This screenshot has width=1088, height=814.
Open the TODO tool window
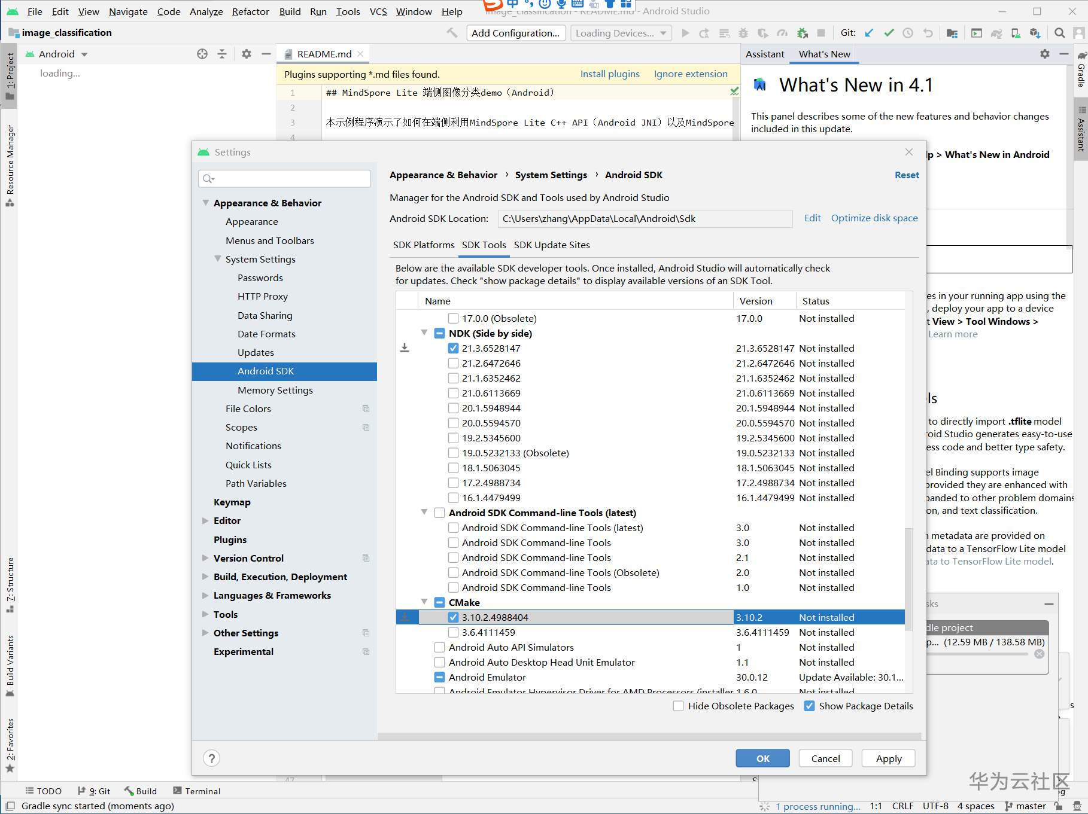pos(43,791)
